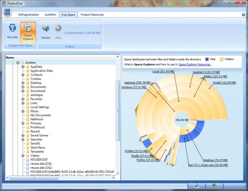Expand the Videos folder node

point(23,156)
